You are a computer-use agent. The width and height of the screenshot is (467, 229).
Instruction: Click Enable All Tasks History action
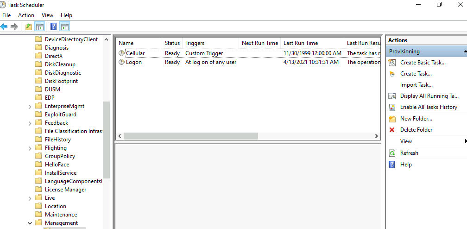tap(429, 107)
